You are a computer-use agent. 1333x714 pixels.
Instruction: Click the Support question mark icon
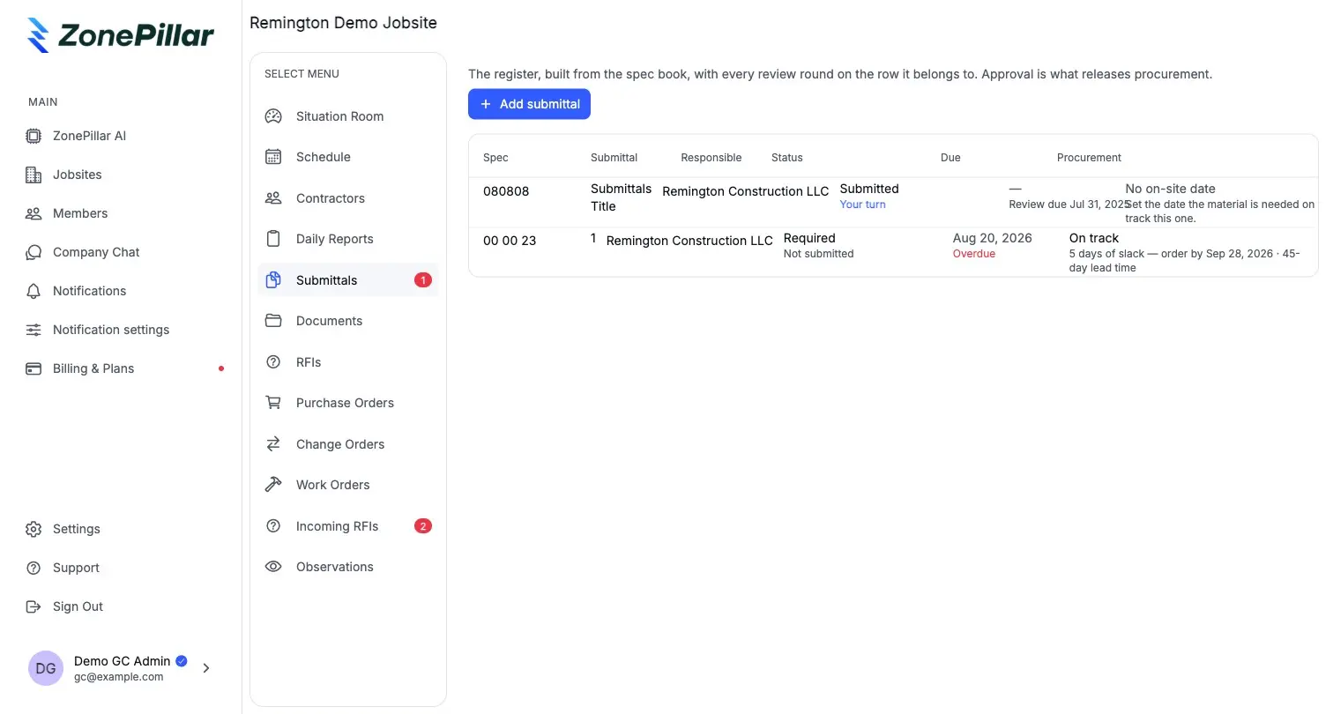34,568
